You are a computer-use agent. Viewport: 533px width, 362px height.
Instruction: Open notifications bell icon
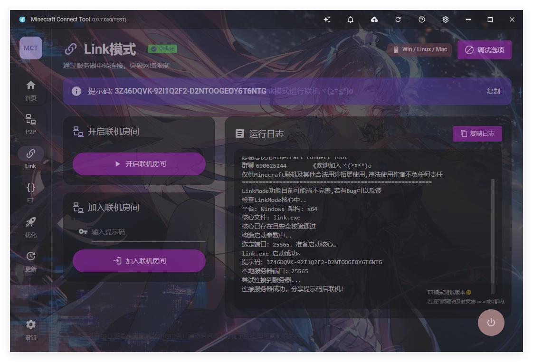pyautogui.click(x=351, y=19)
